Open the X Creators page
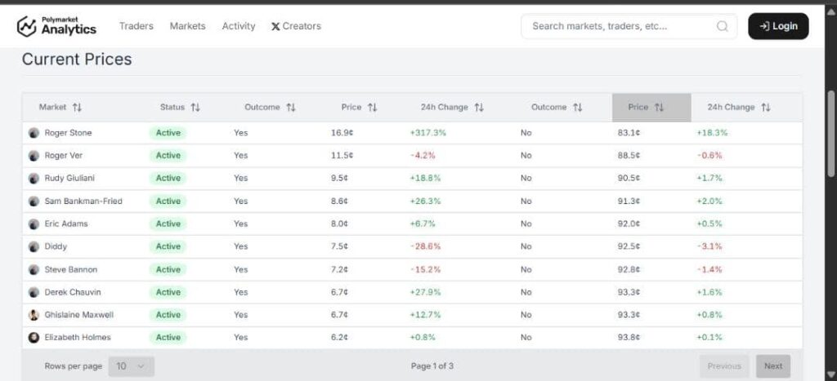 pos(296,26)
